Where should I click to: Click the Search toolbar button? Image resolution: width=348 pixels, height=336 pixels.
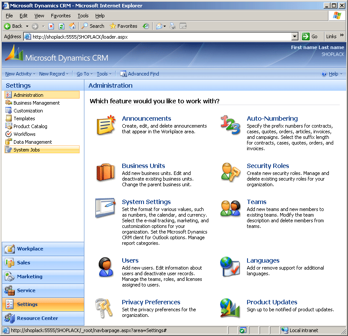93,26
